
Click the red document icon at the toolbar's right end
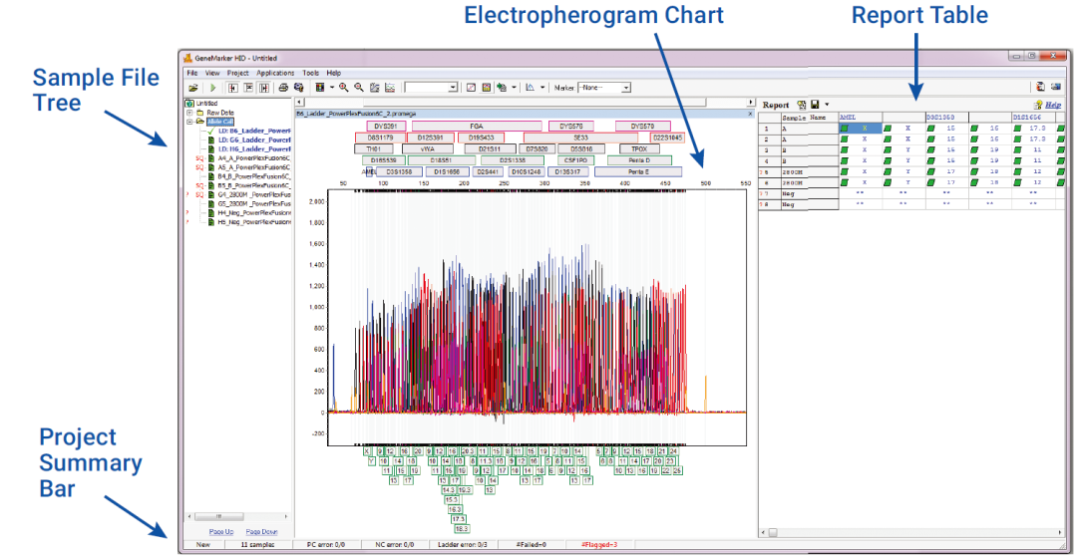[x=1040, y=87]
